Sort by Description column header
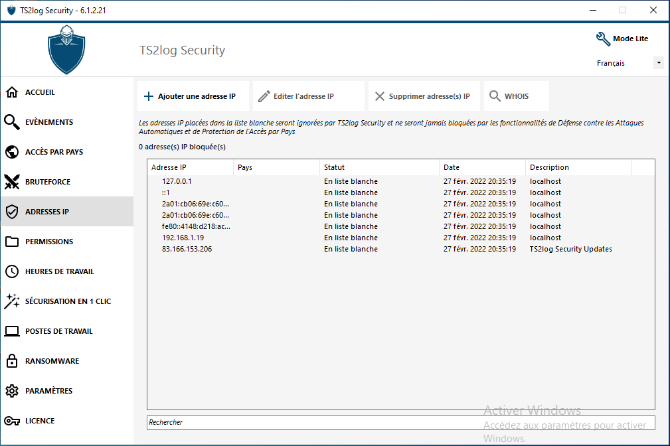This screenshot has height=446, width=670. [578, 167]
